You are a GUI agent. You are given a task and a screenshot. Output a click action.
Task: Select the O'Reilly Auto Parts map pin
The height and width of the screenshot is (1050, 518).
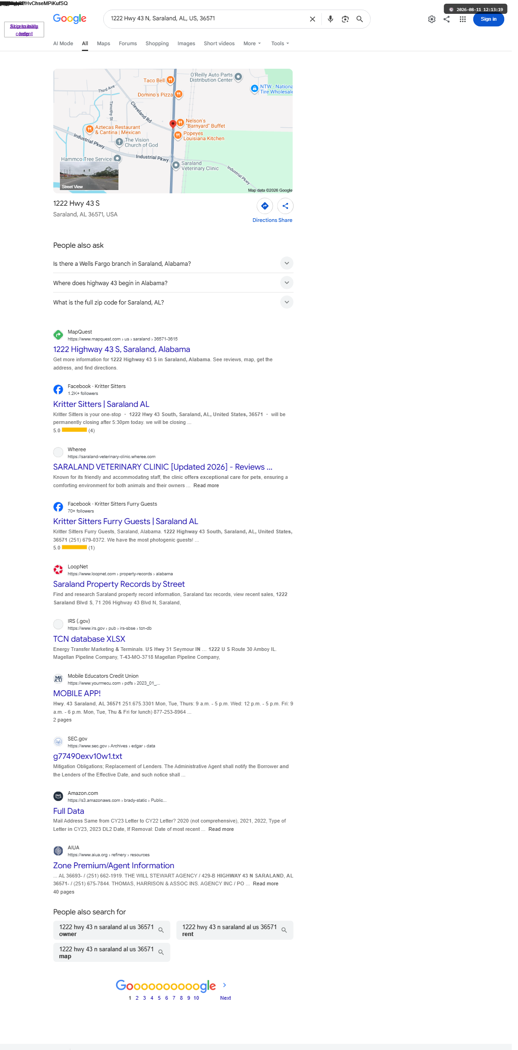pos(238,77)
